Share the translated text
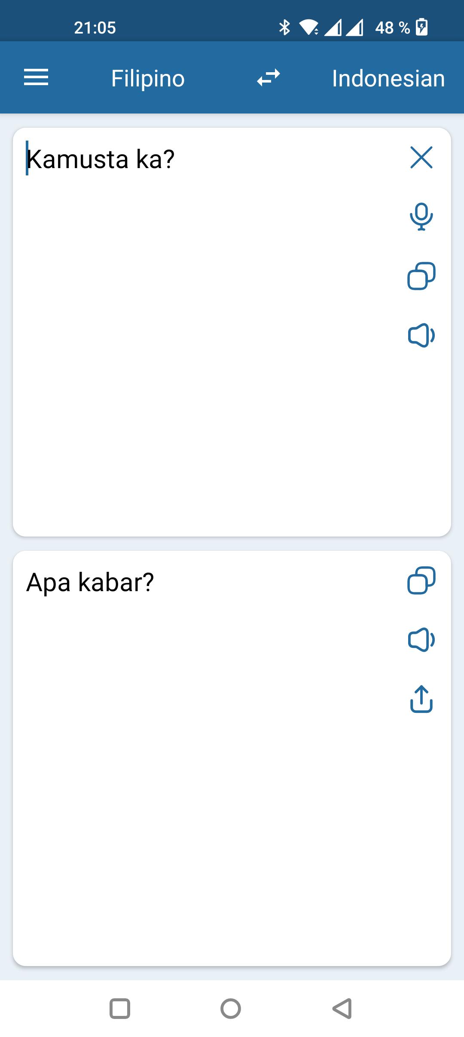Viewport: 464px width, 1037px height. [421, 699]
